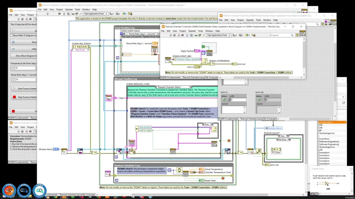Click Step Over in Chamber Status Updated diagram toolbar
The width and height of the screenshot is (355, 199).
coord(200,35)
